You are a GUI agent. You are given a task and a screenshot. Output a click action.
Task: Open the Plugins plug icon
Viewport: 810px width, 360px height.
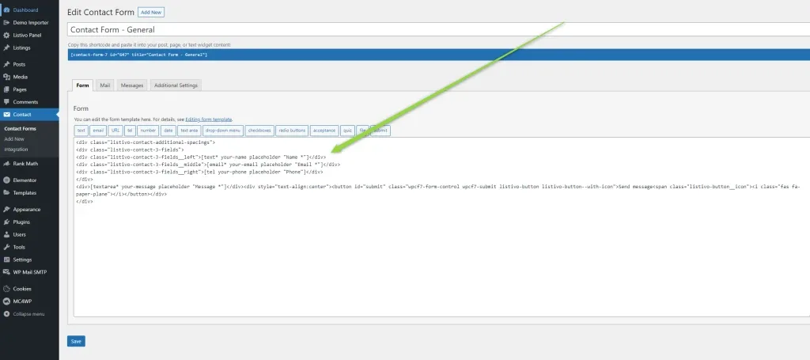click(x=6, y=222)
